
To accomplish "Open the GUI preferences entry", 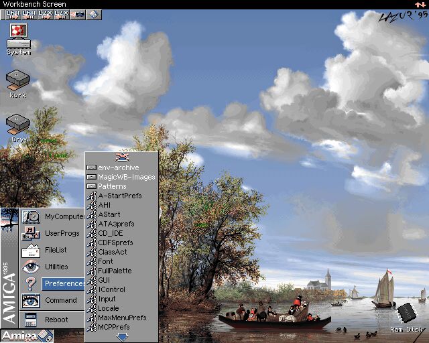I will pos(121,280).
